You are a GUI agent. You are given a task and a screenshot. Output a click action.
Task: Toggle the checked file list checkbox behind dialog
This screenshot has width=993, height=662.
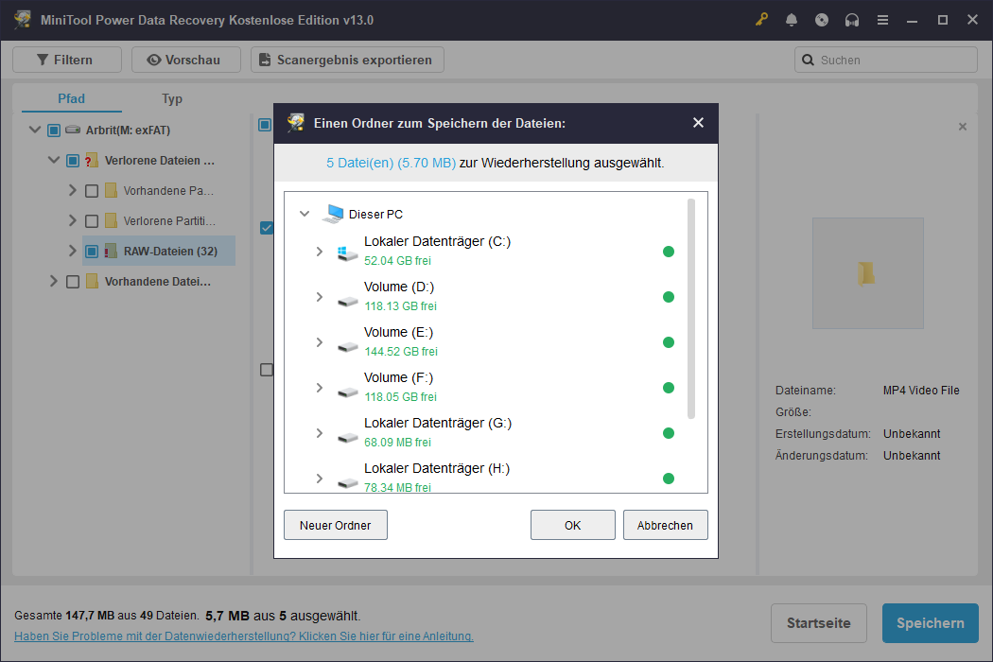[267, 227]
